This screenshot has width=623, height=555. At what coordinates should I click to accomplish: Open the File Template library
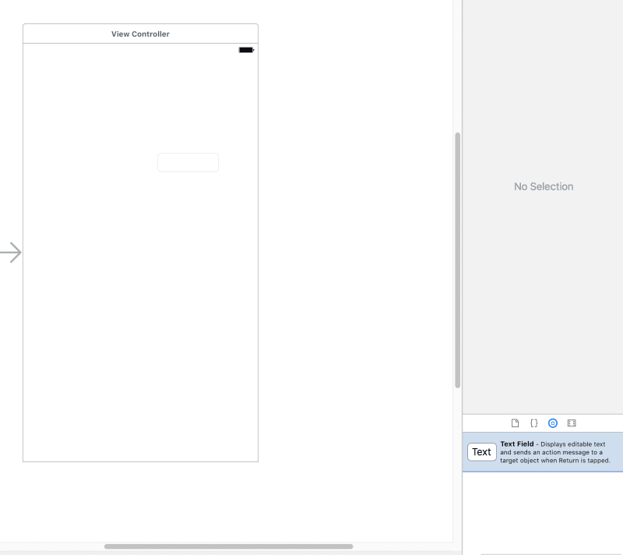click(x=515, y=423)
